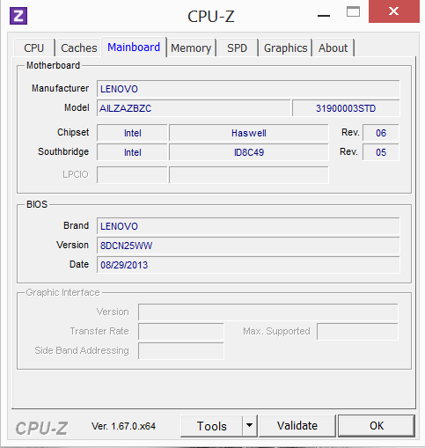The width and height of the screenshot is (425, 448).
Task: Maximize the CPU-Z window
Action: tap(353, 12)
